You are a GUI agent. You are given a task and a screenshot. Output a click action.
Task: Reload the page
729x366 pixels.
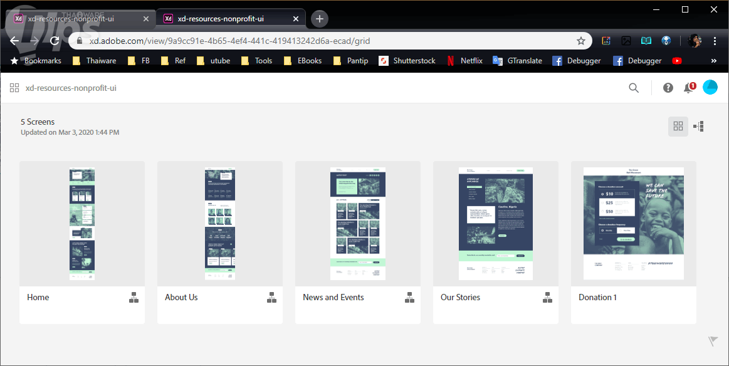(x=55, y=41)
